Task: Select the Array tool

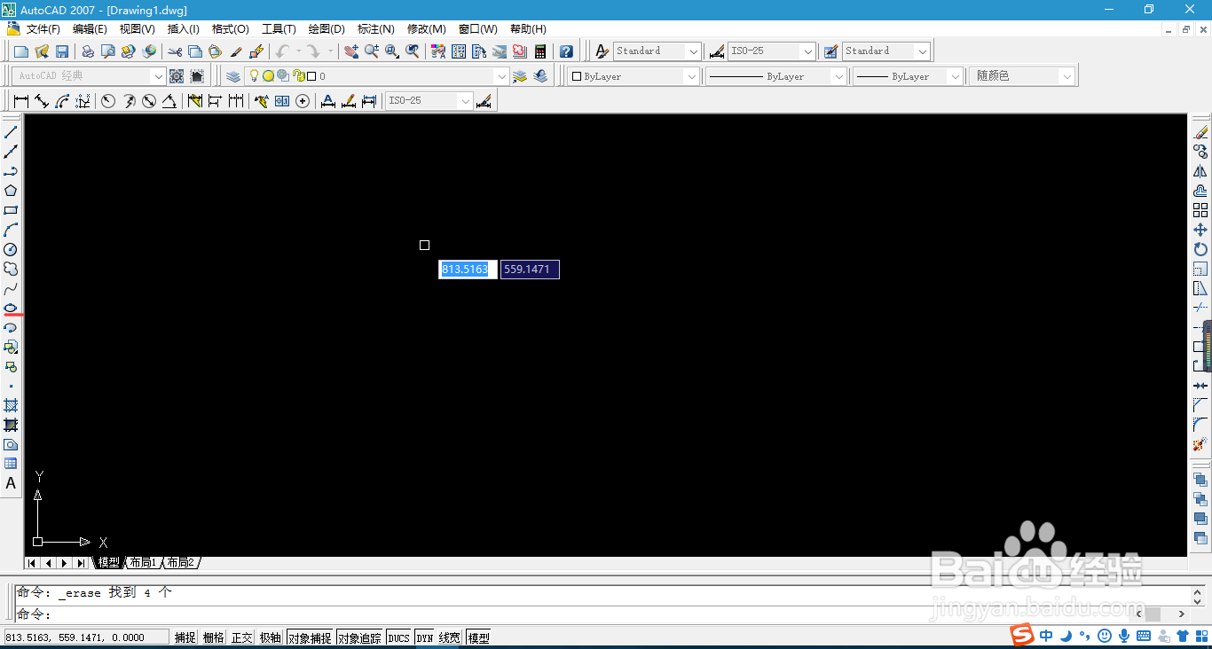Action: point(1200,210)
